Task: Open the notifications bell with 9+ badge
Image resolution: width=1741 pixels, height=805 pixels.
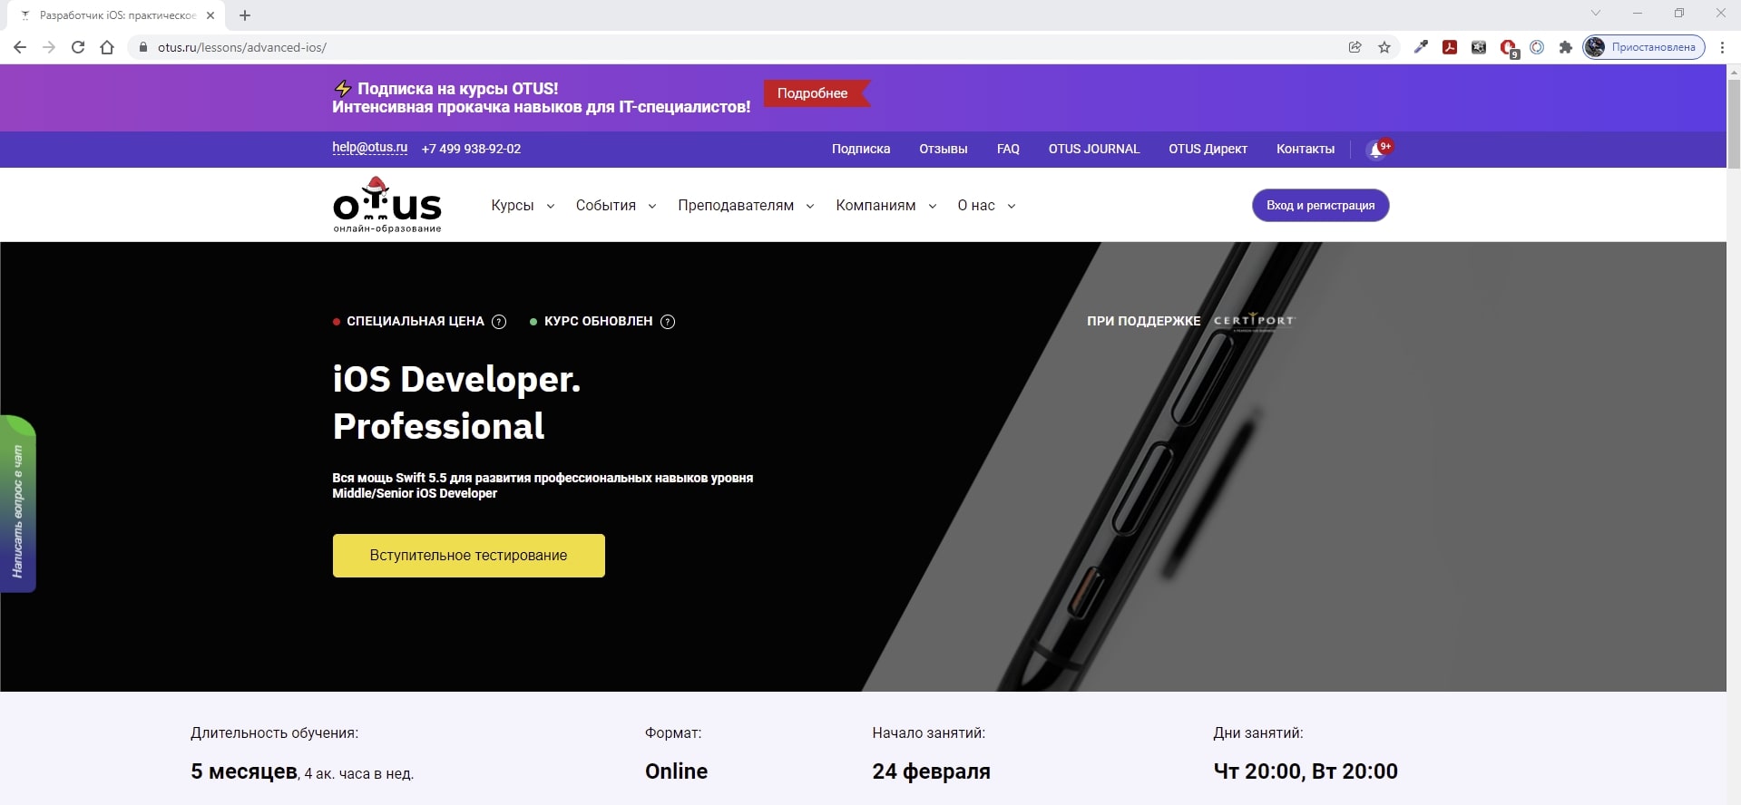Action: click(1378, 149)
